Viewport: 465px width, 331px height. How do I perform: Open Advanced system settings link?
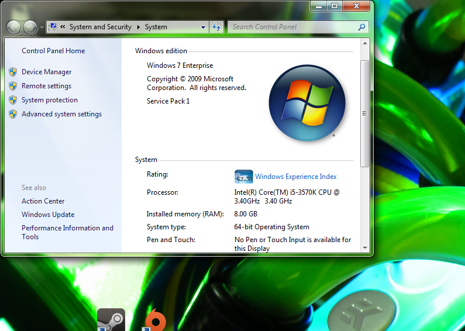61,114
